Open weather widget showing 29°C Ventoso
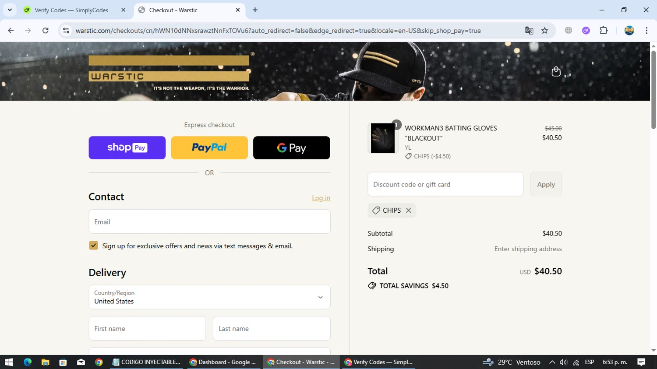 click(x=511, y=362)
